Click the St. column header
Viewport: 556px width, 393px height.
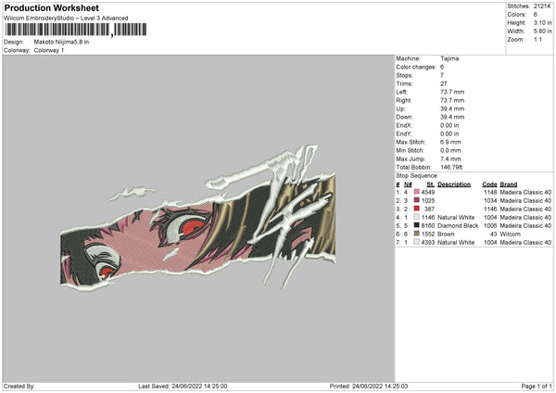click(431, 184)
